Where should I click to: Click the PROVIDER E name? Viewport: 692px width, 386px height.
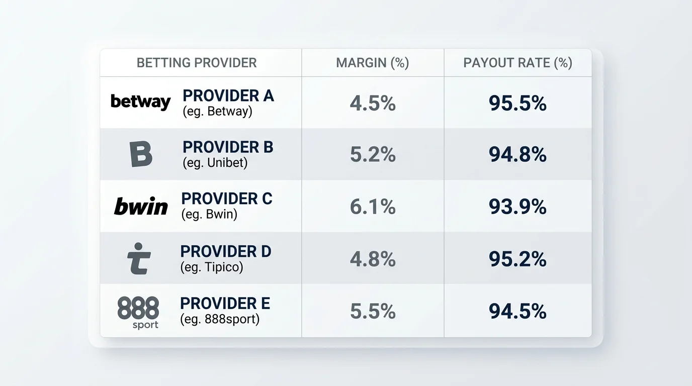pyautogui.click(x=225, y=304)
